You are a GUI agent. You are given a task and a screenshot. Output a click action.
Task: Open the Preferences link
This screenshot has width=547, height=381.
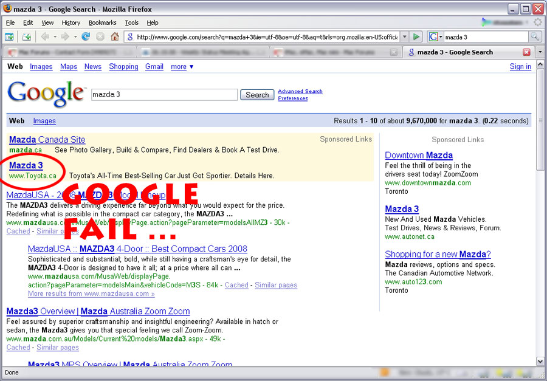click(293, 98)
